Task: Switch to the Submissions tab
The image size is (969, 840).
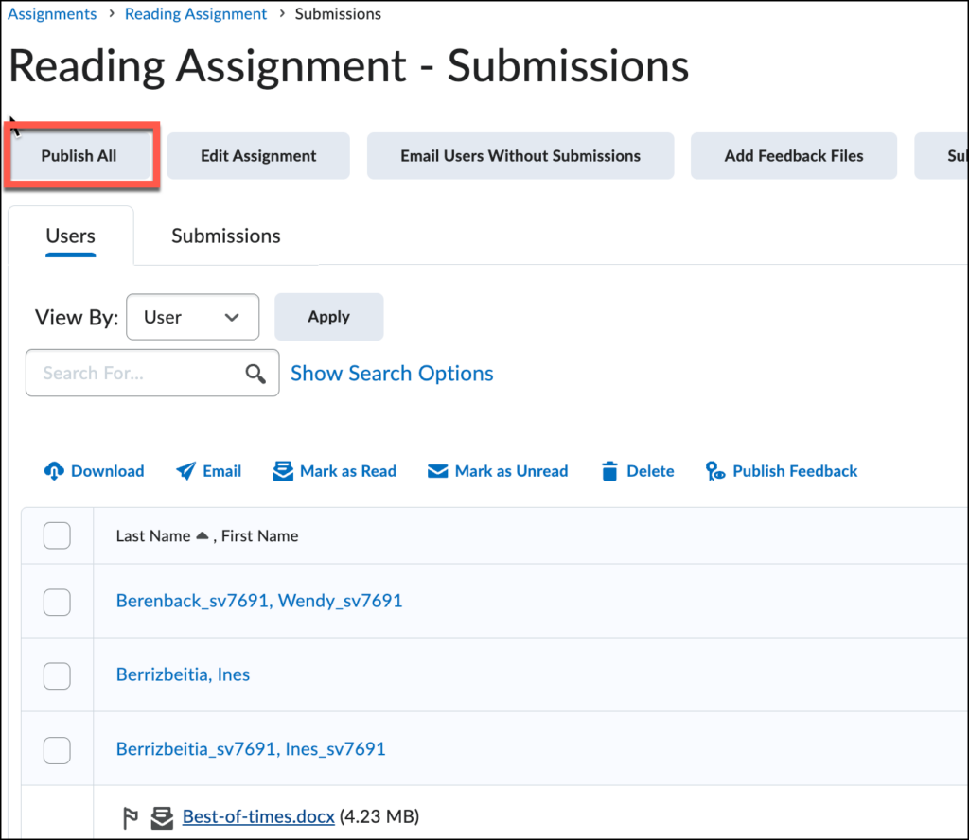Action: point(225,235)
